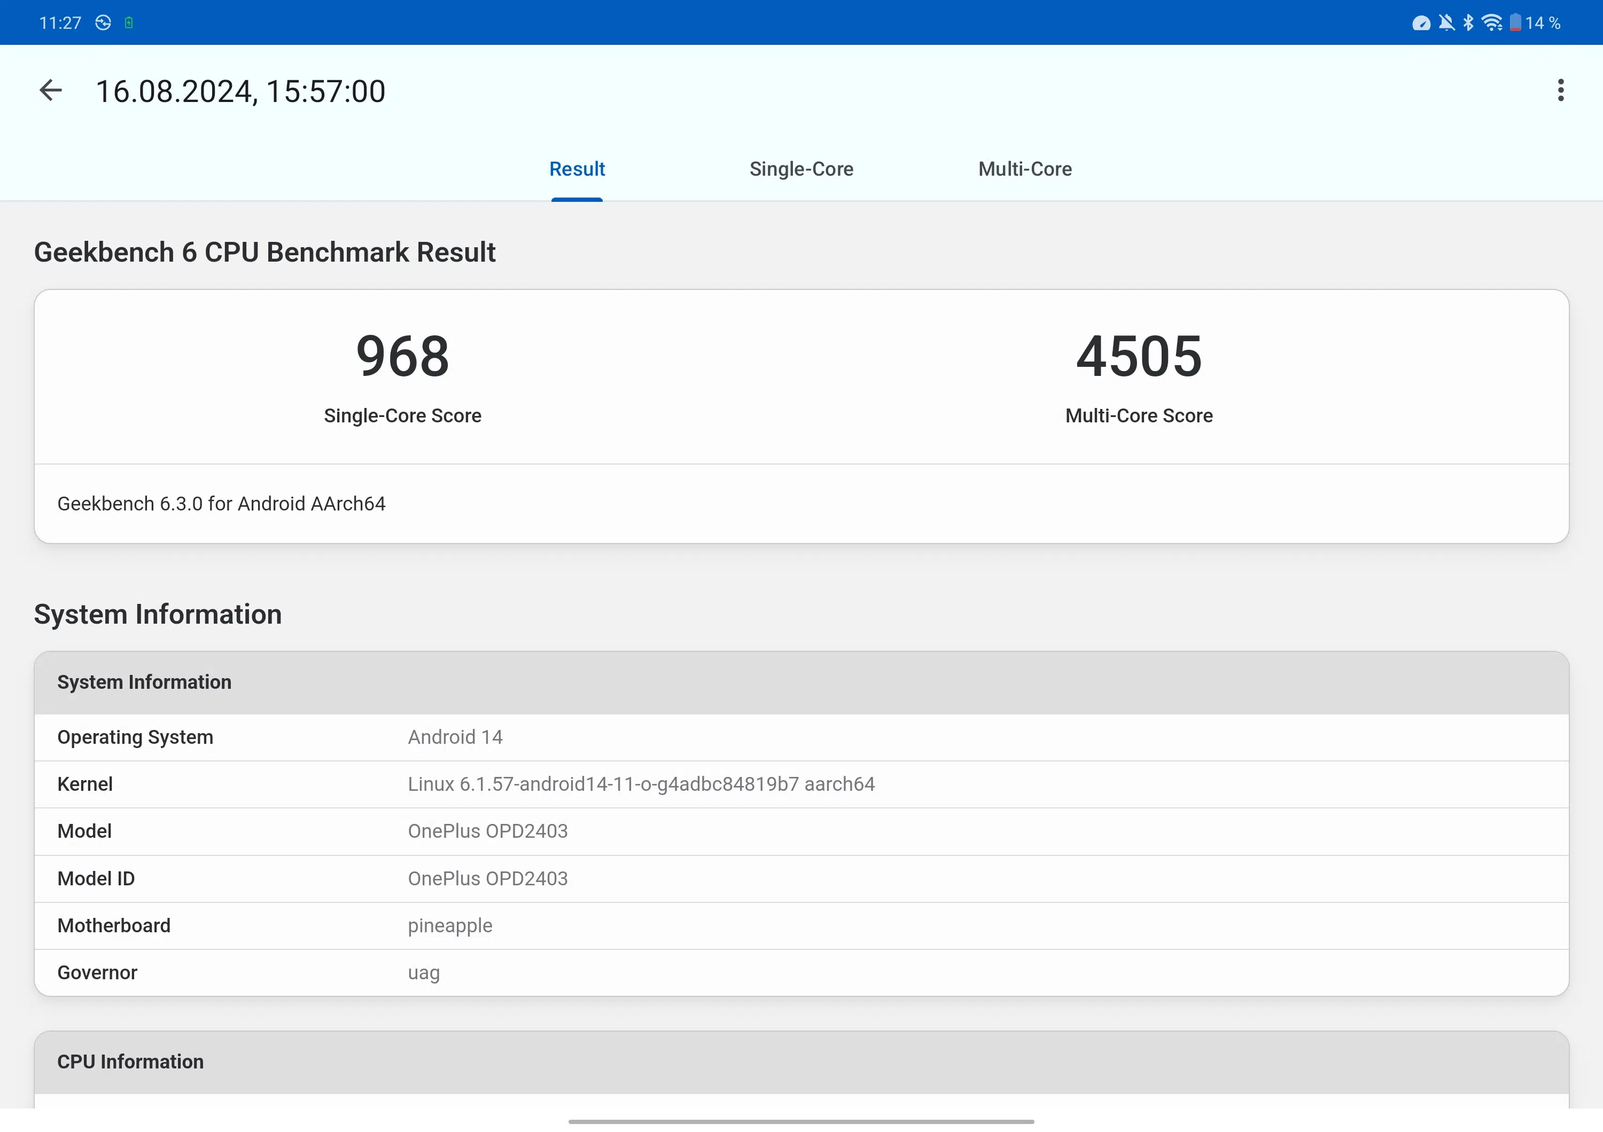This screenshot has height=1132, width=1603.
Task: Select the Linux kernel version value
Action: pyautogui.click(x=641, y=784)
